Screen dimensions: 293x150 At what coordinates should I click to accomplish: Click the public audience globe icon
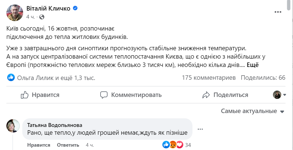[41, 17]
